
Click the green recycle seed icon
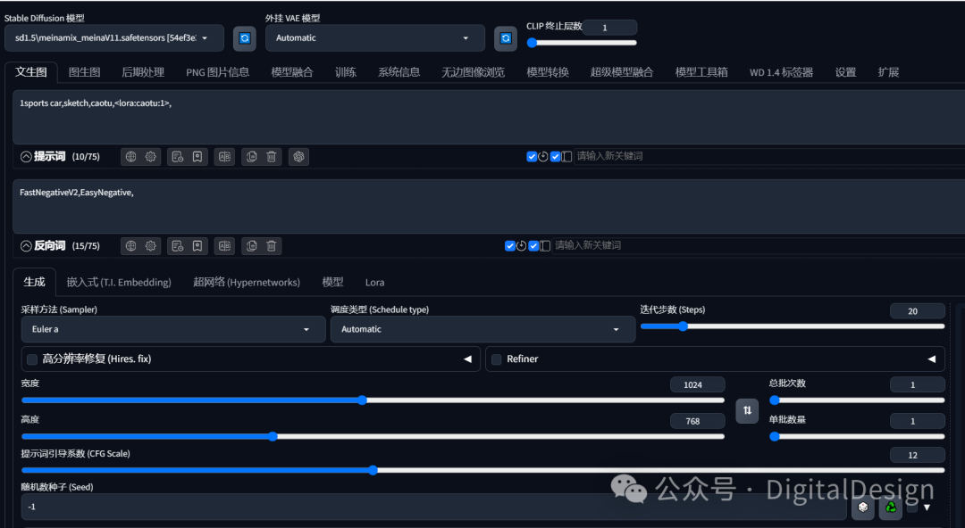coord(891,507)
